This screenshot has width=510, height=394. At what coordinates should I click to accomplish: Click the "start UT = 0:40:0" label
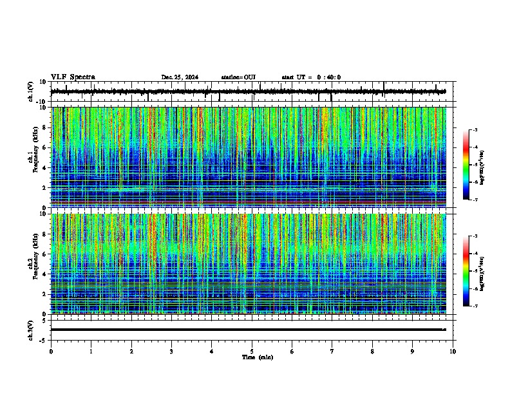click(311, 77)
